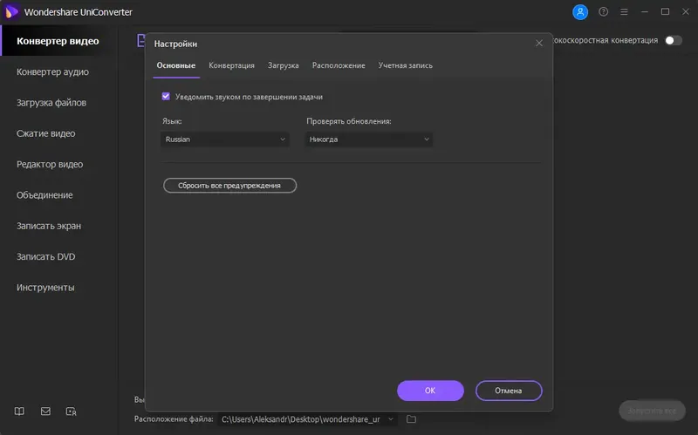Open the user account profile icon

[x=580, y=12]
